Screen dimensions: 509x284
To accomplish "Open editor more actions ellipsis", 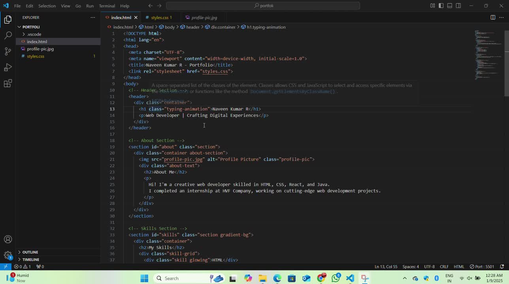I will click(501, 17).
